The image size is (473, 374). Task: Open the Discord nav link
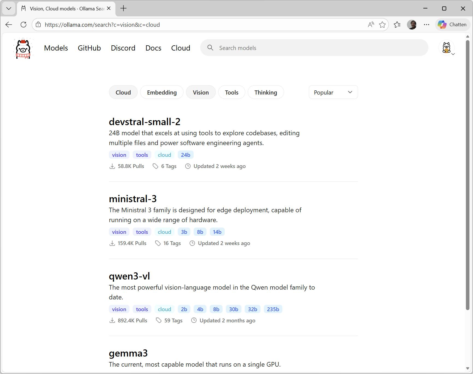coord(123,48)
